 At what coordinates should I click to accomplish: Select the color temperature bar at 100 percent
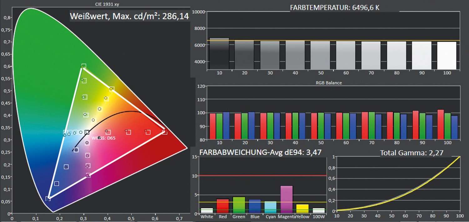point(447,56)
